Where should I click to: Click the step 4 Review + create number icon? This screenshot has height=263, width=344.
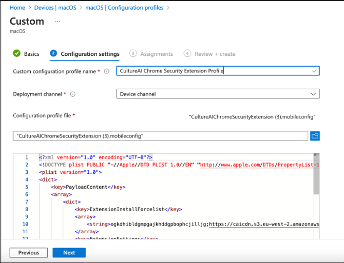tap(187, 54)
